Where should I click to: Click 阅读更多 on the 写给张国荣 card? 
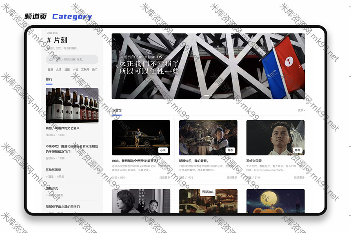tap(299, 177)
